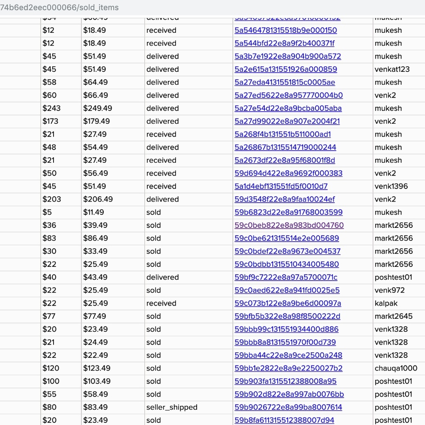Viewport: 425px width, 425px height.
Task: Select the $11.49 total cell
Action: [113, 212]
